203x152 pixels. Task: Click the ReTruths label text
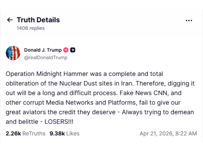coord(34,134)
